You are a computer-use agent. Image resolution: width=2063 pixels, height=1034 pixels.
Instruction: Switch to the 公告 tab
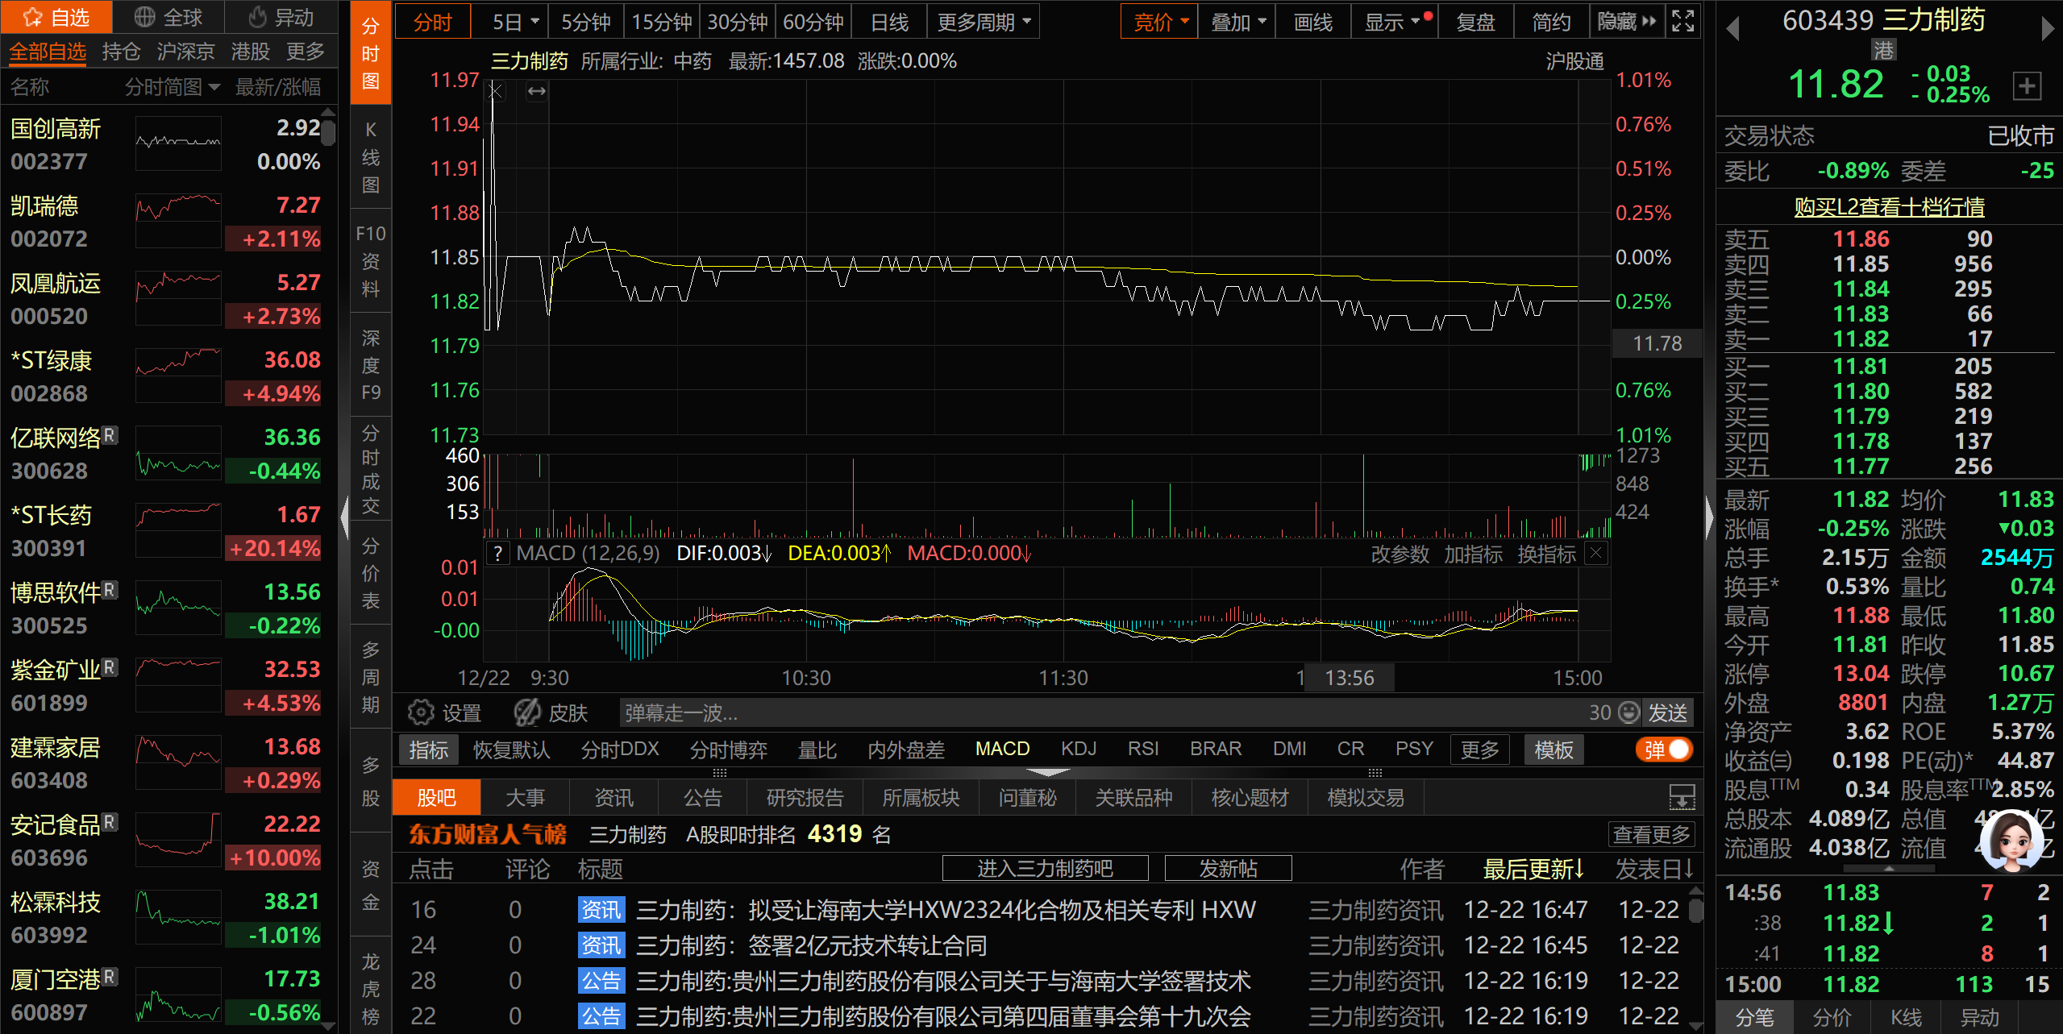click(702, 798)
